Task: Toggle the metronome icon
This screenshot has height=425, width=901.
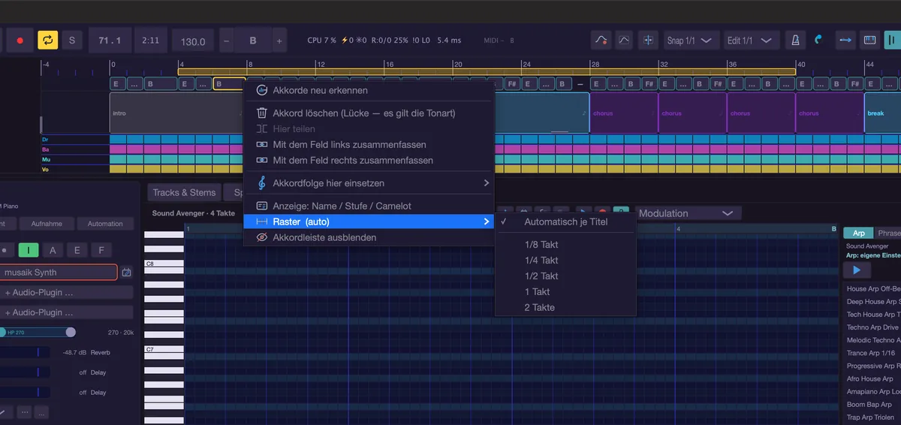Action: pos(794,41)
